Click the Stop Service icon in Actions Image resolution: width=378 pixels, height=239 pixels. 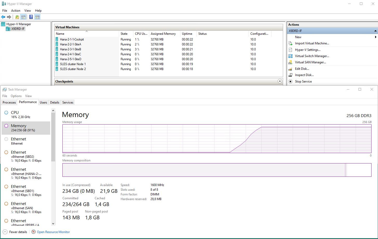point(291,81)
